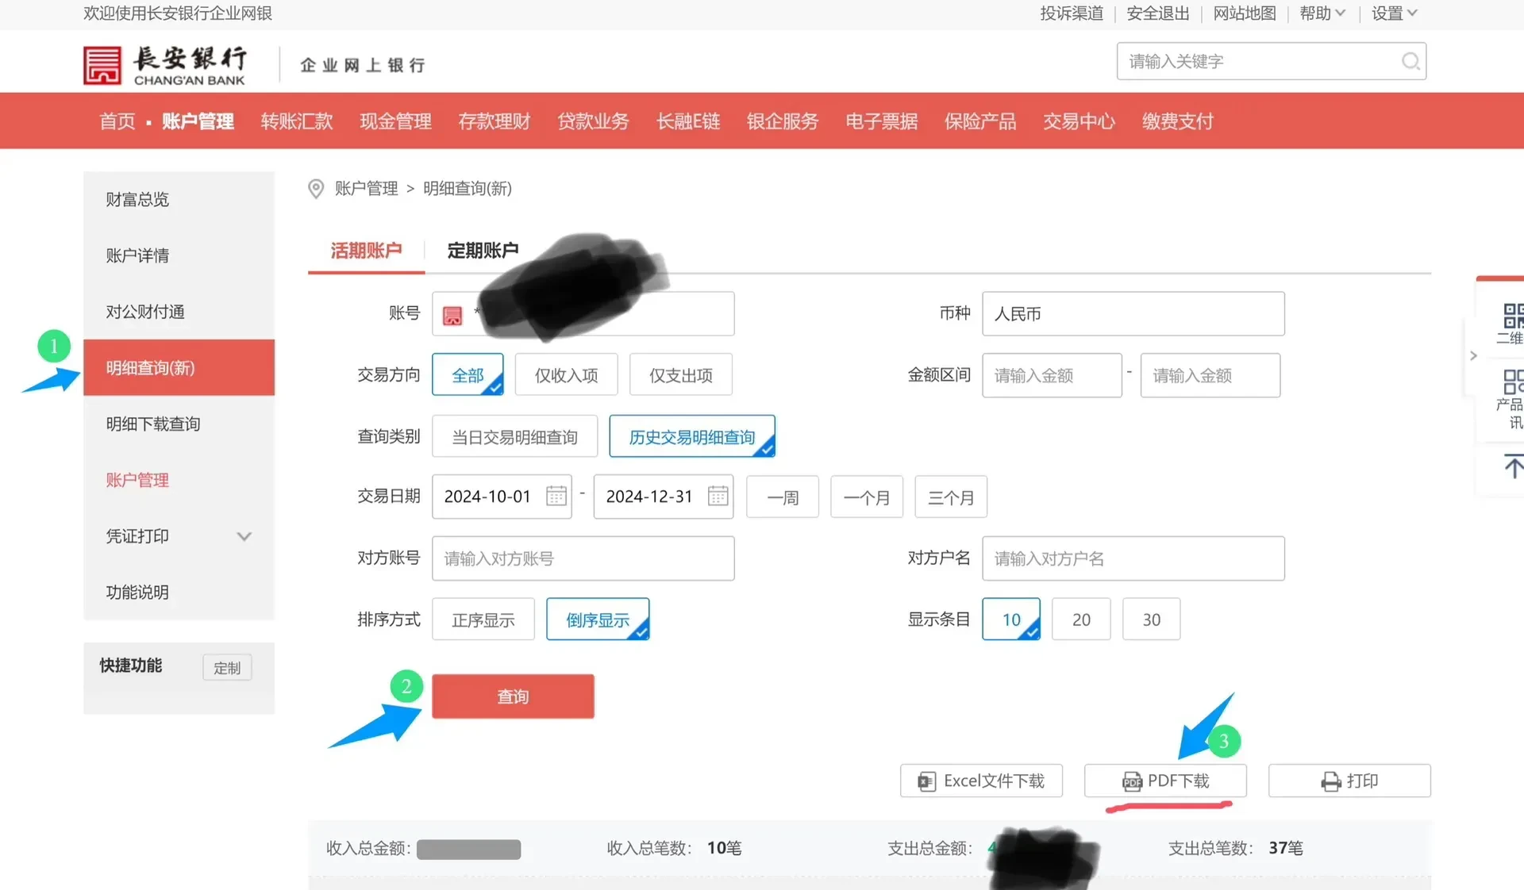Open the 帮助 dropdown
1524x890 pixels.
point(1320,13)
